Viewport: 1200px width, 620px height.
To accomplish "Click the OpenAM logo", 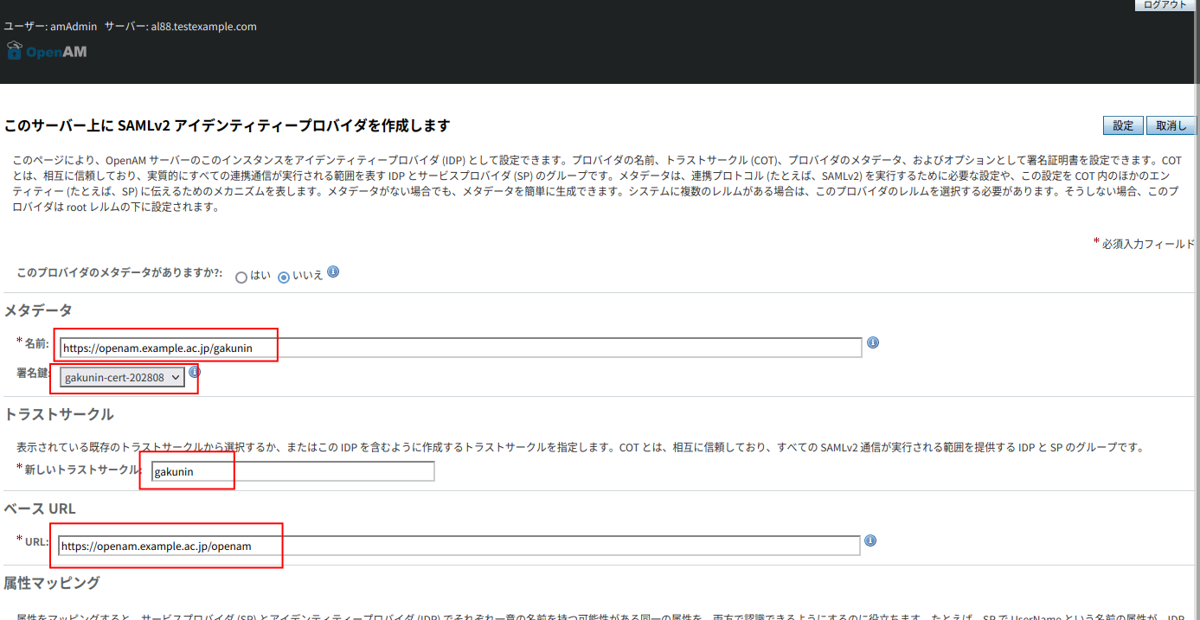I will [x=46, y=50].
